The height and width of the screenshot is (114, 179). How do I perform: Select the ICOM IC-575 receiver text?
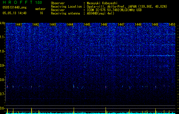[114, 10]
